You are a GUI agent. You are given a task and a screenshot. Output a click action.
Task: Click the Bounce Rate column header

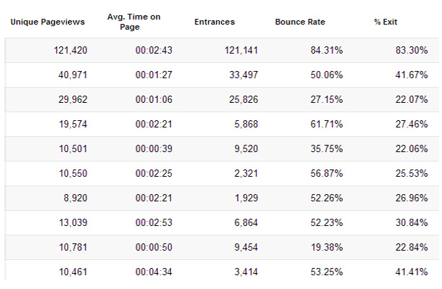click(300, 22)
